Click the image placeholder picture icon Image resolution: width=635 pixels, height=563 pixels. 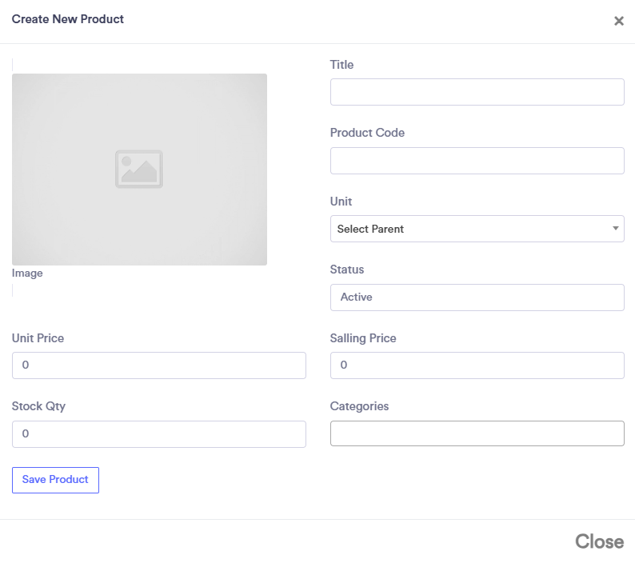coord(139,170)
